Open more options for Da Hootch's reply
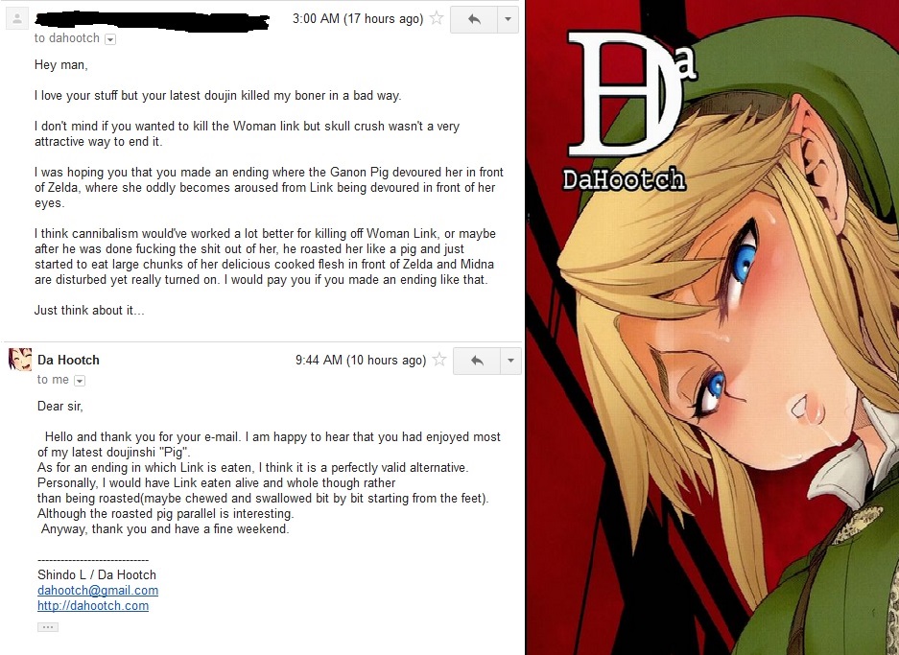 pos(510,361)
